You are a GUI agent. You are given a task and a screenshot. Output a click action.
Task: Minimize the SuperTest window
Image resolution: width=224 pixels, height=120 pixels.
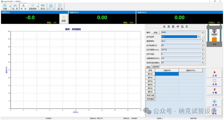210,1
